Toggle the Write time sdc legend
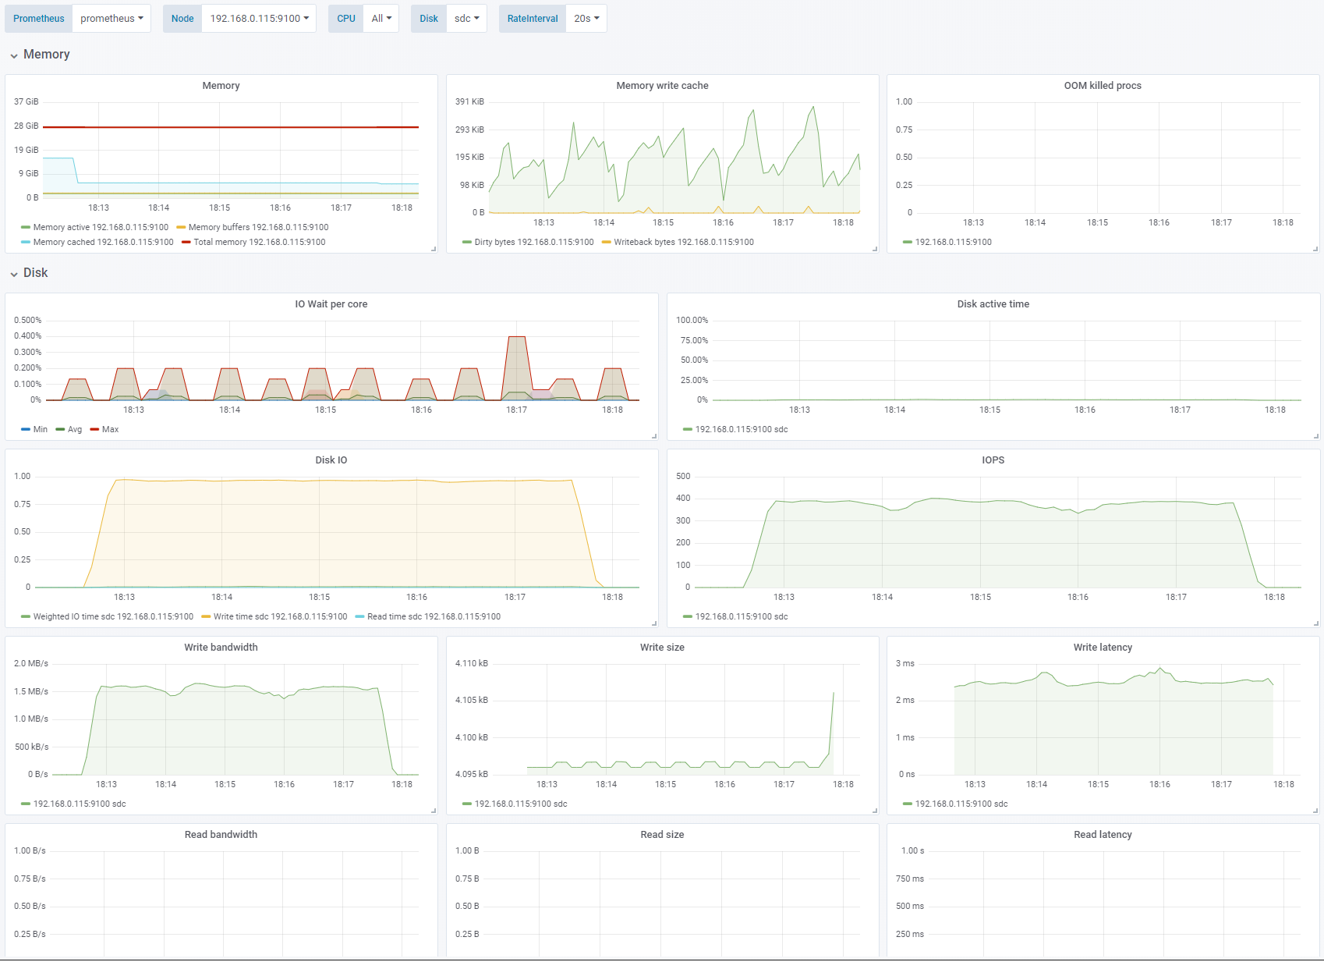 point(274,617)
